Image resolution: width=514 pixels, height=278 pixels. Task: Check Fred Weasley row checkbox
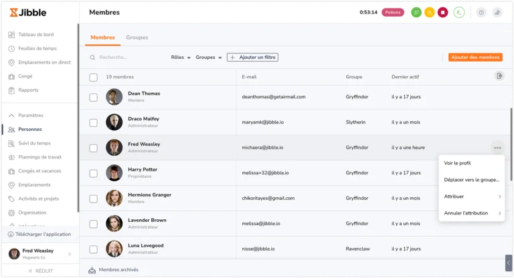pos(94,148)
